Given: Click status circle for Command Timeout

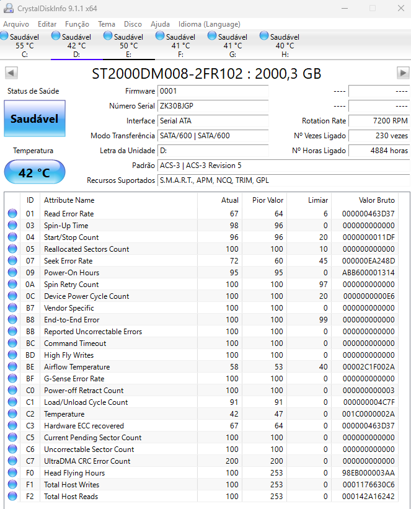Looking at the screenshot, I should [12, 343].
